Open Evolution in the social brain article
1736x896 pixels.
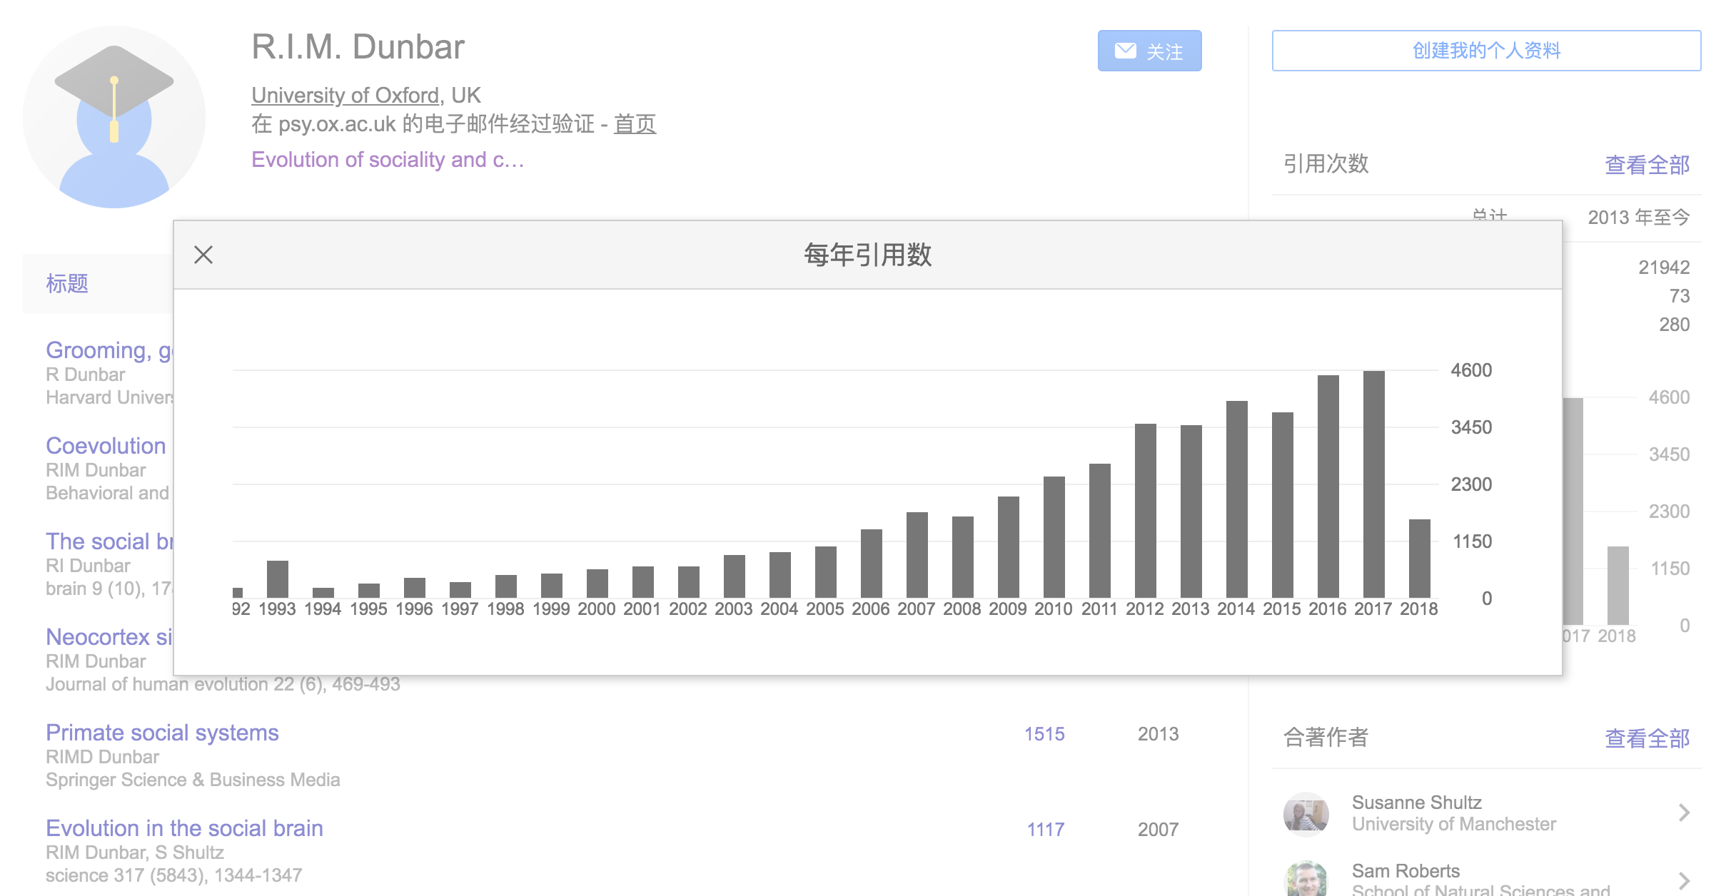[x=184, y=828]
